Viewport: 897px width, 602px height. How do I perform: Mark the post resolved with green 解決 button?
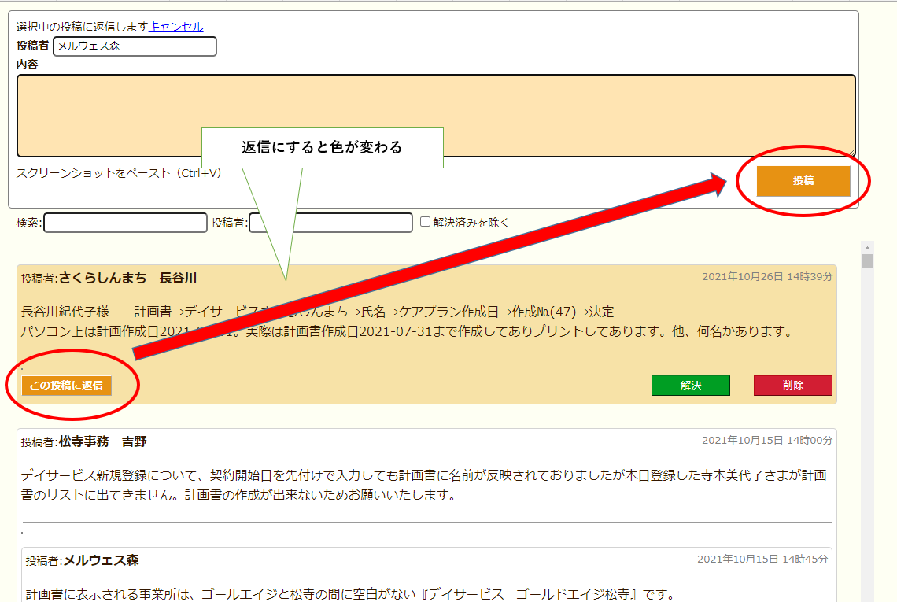click(690, 386)
